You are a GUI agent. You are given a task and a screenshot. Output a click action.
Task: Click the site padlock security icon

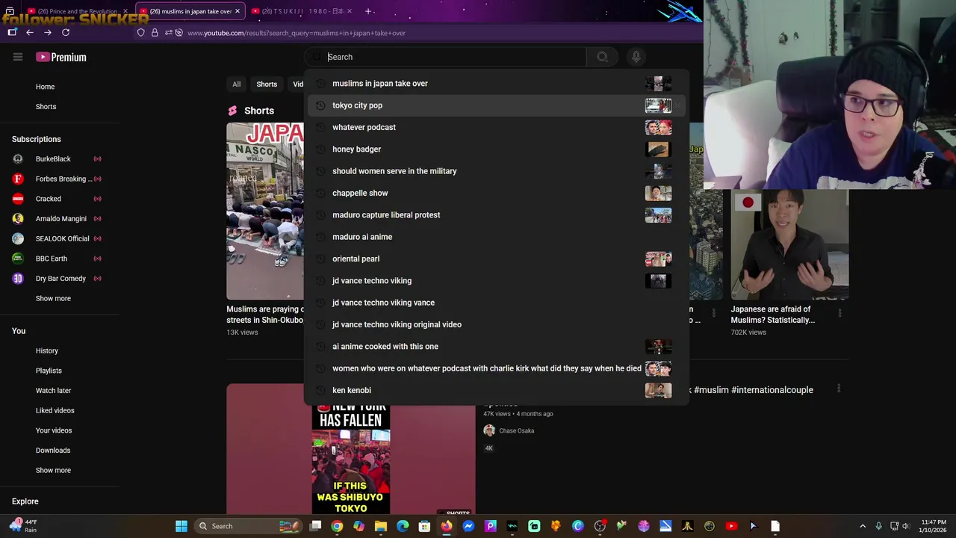(x=155, y=33)
